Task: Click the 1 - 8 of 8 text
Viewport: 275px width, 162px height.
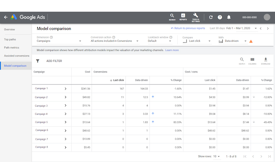Action: pos(231,157)
